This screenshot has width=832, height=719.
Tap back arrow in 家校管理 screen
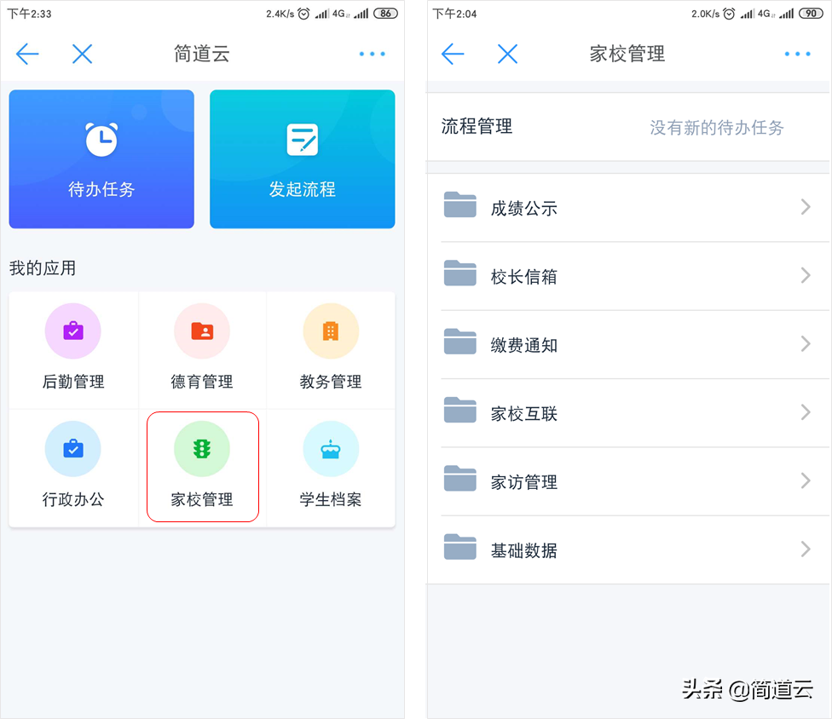[x=453, y=54]
